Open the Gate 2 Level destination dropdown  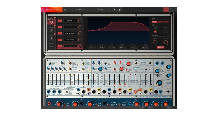[x=70, y=40]
